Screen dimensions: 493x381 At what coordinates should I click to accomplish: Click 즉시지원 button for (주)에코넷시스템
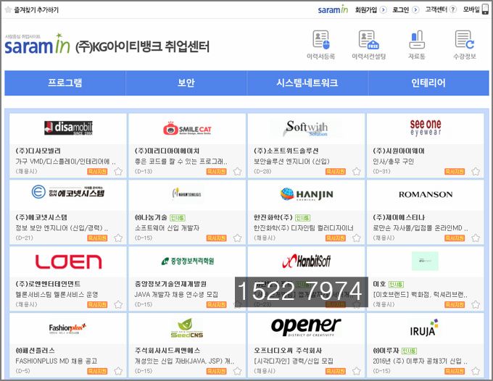coord(97,238)
